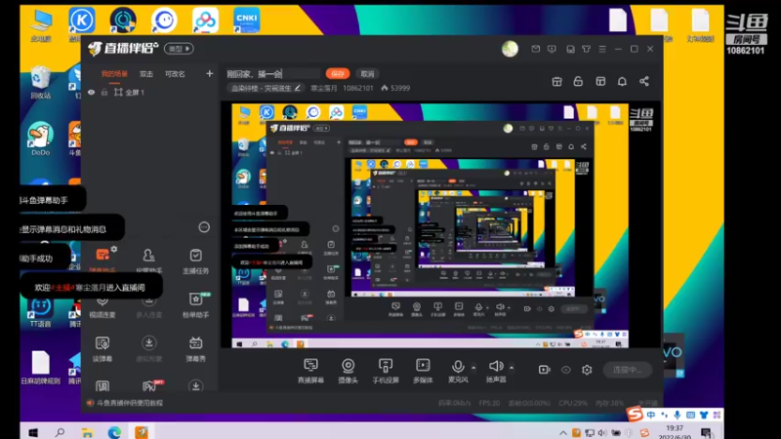Click the save-disk icon in title bar
781x439 pixels.
click(x=570, y=49)
